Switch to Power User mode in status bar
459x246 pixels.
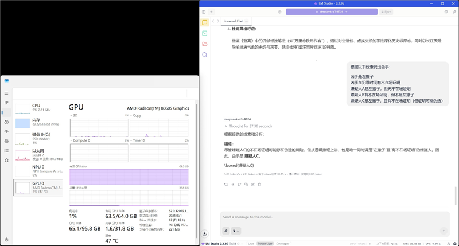(265, 244)
